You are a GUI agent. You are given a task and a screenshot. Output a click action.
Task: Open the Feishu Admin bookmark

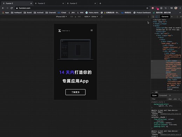(x=92, y=13)
